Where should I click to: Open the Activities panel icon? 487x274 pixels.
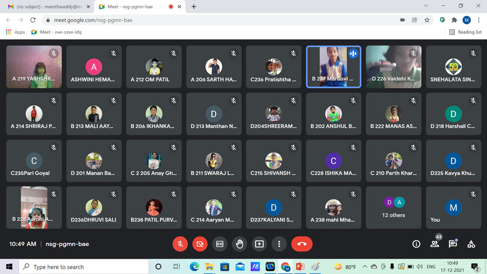click(471, 244)
